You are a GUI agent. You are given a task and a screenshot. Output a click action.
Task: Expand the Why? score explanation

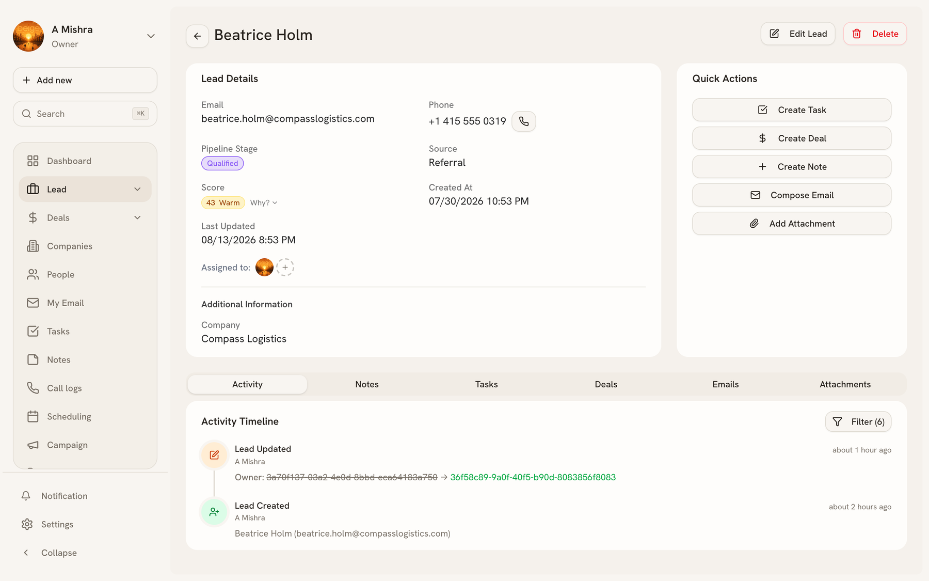(x=264, y=203)
